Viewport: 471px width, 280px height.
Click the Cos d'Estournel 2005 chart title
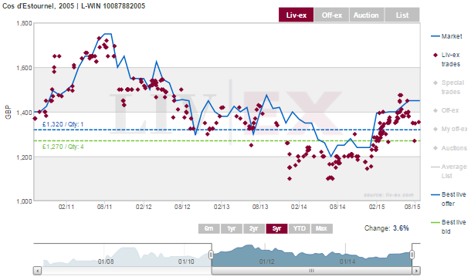pyautogui.click(x=73, y=6)
